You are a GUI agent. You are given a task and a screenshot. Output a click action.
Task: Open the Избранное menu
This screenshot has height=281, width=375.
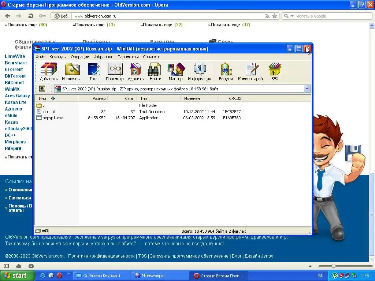pos(103,57)
